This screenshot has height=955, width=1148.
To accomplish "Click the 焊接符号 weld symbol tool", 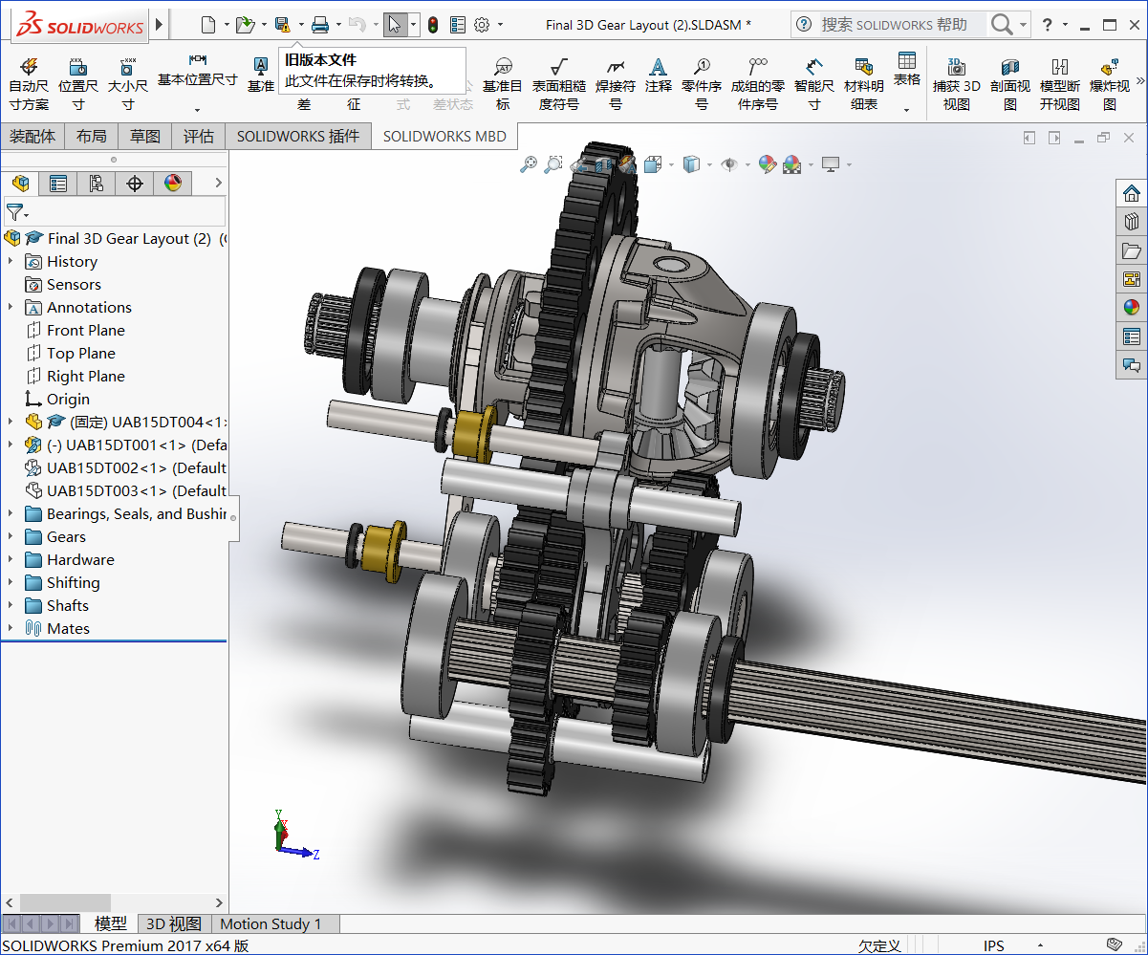I will pos(616,84).
